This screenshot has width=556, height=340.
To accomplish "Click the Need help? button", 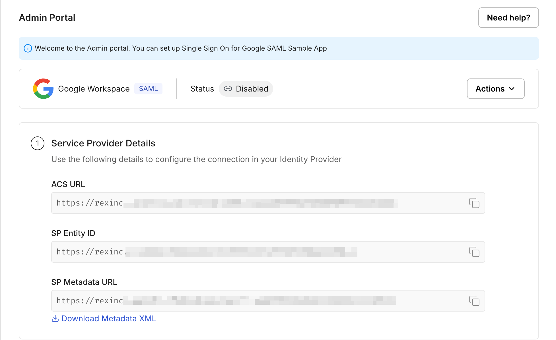I will click(x=508, y=18).
